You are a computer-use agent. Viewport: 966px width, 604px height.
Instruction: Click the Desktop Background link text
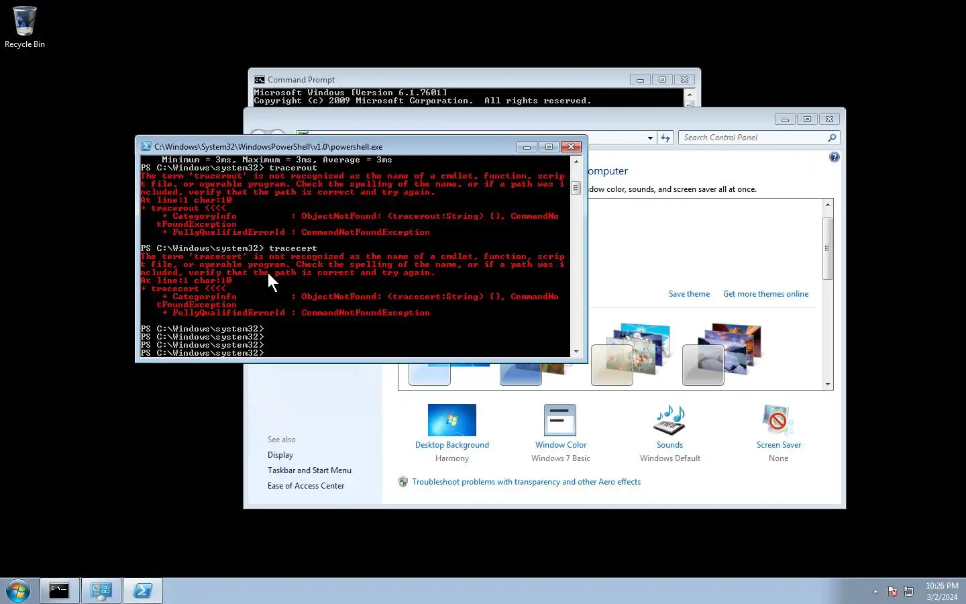coord(452,445)
